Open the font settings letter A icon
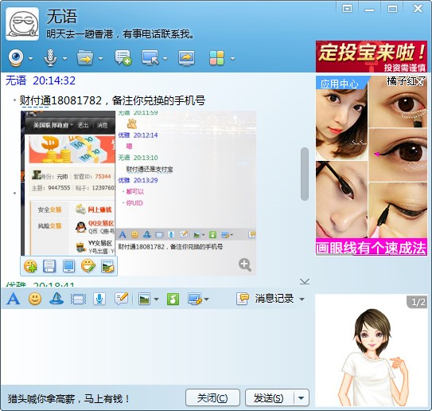Viewport: 432px width, 411px height. click(14, 299)
